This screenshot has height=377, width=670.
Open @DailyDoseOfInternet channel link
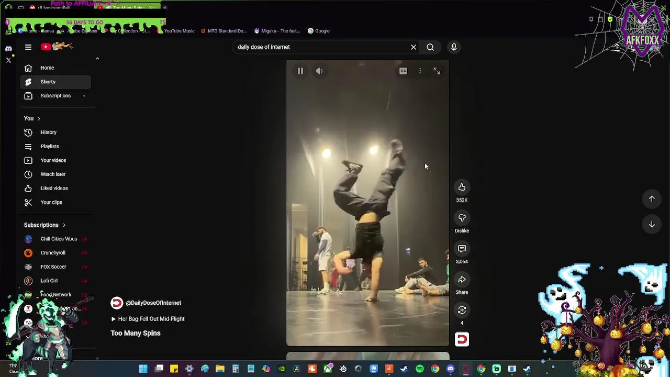click(x=153, y=303)
